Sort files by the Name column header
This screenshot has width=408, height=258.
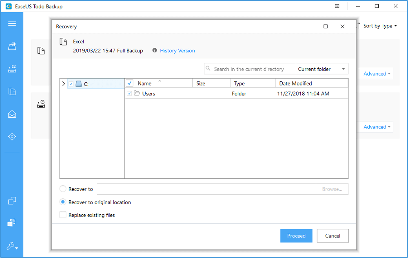pos(145,83)
